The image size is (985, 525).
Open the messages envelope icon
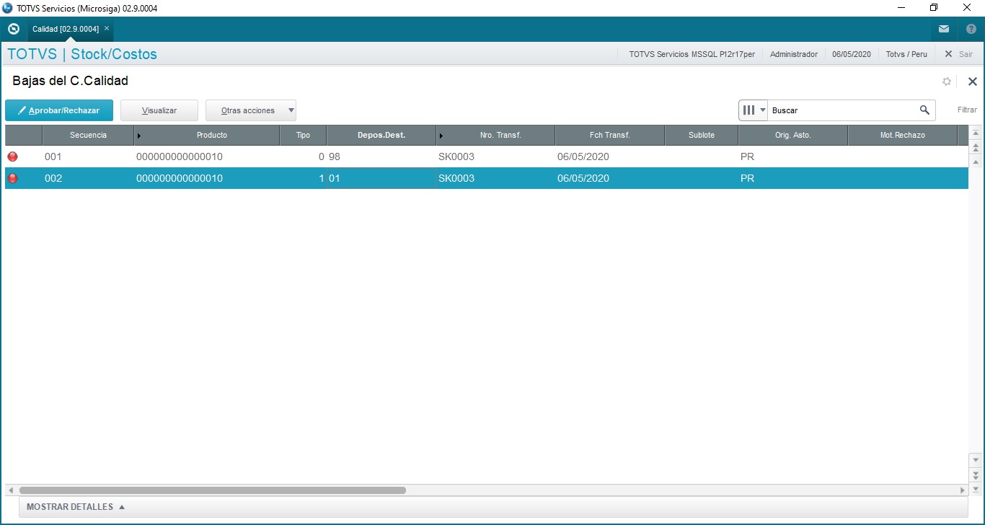944,29
